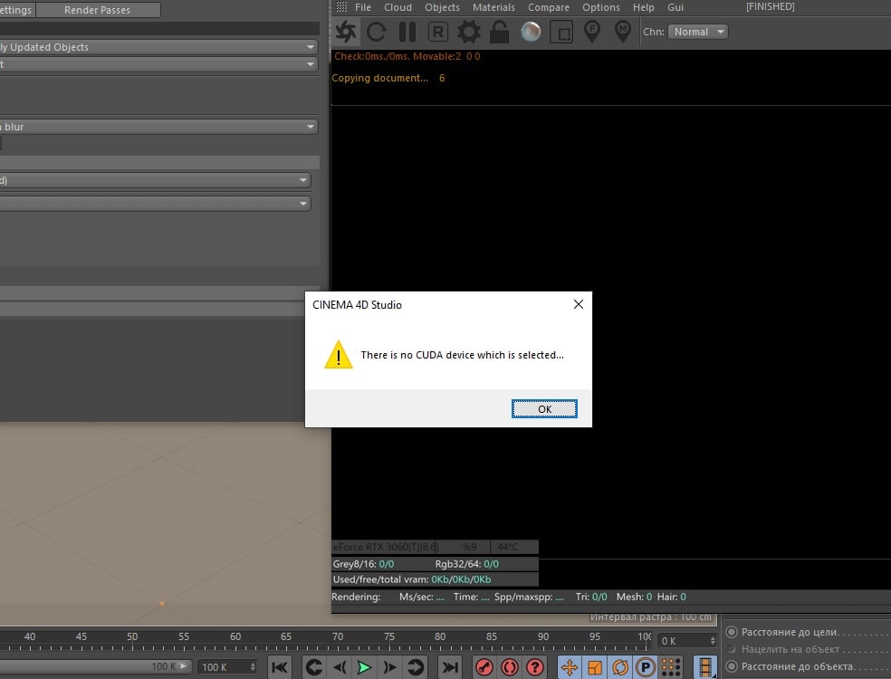
Task: Click frame 75 on the timeline ruler
Action: (x=389, y=637)
